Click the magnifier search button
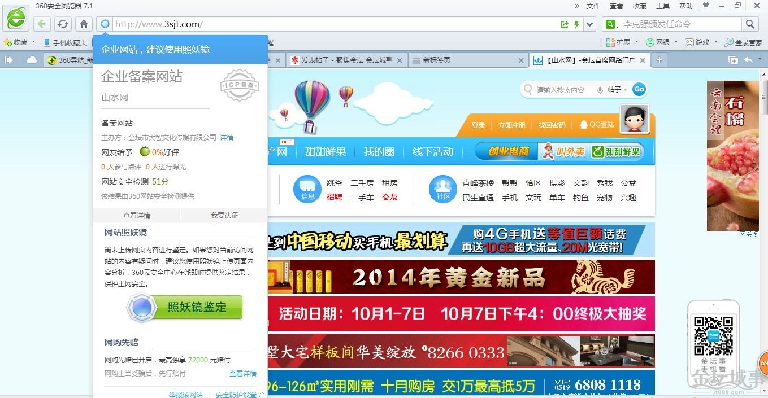This screenshot has height=398, width=768. click(750, 24)
